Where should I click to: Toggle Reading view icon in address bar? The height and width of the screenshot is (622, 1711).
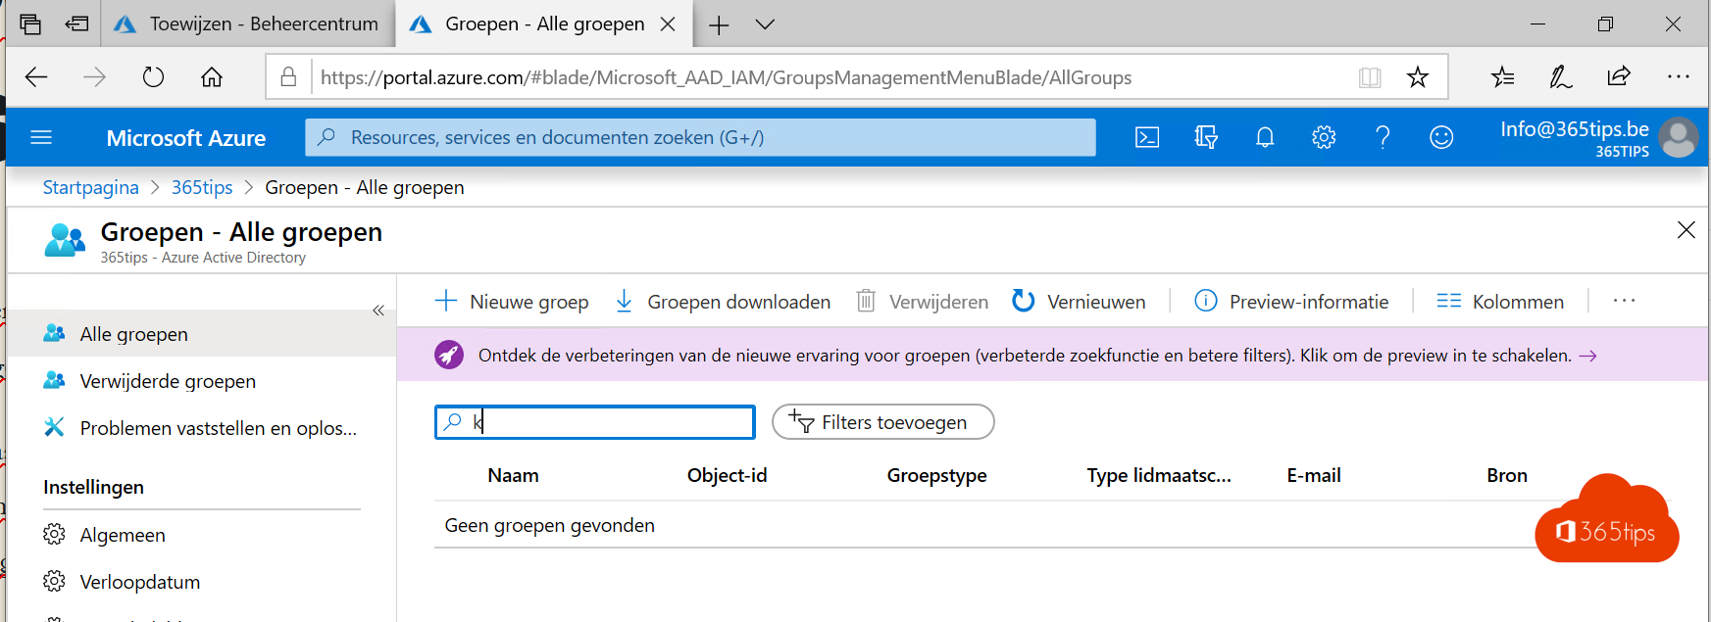click(1370, 77)
